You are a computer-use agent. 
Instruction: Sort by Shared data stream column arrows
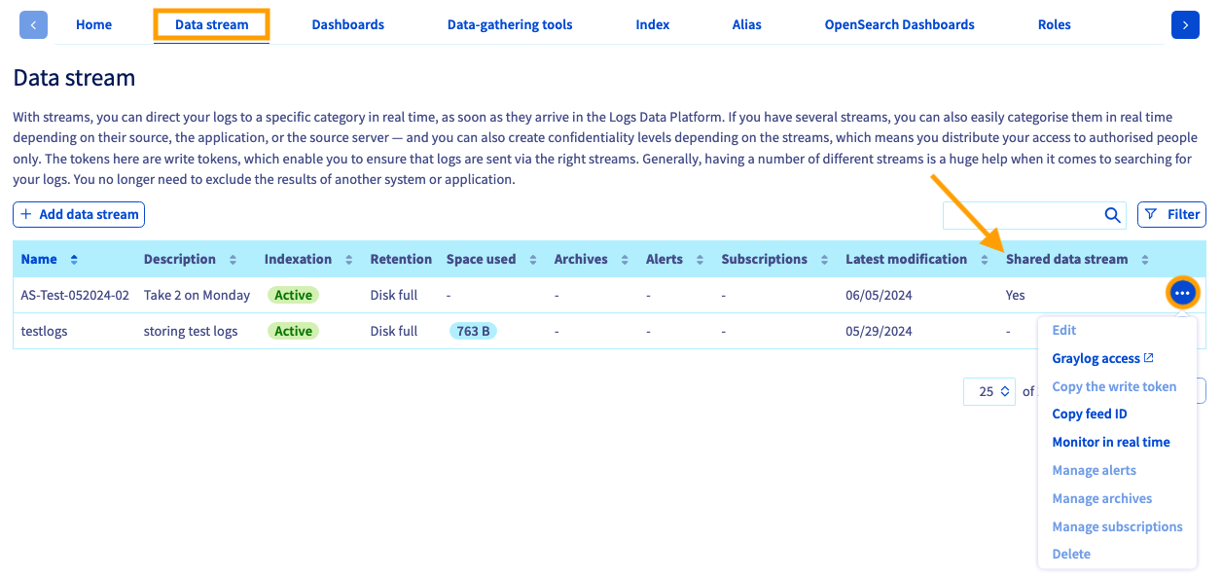tap(1145, 260)
